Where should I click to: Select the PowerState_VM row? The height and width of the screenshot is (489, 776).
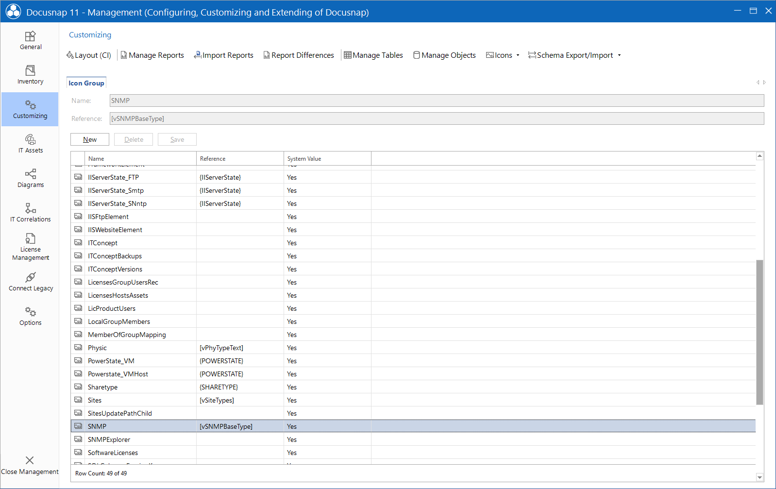111,361
